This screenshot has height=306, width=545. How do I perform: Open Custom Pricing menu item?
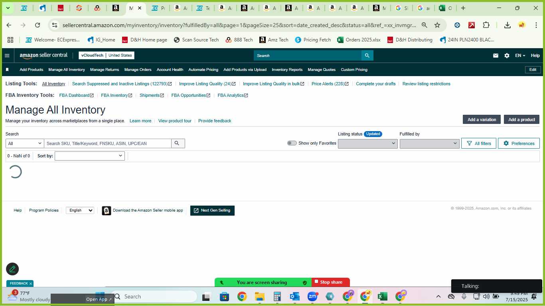354,70
